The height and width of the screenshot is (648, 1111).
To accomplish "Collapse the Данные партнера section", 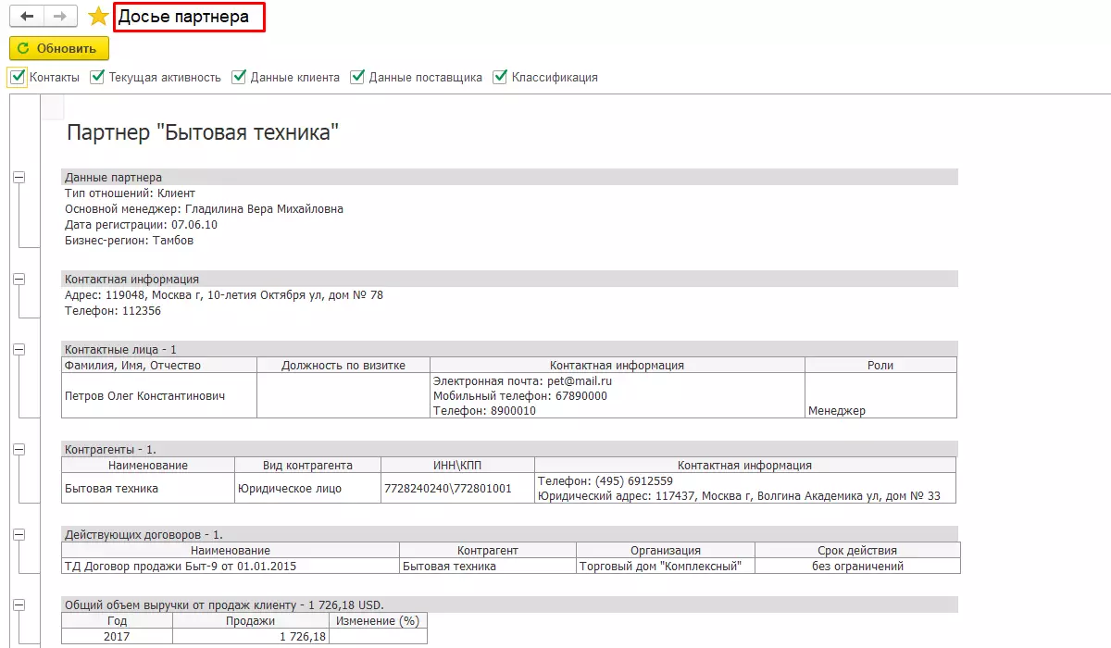I will (19, 177).
